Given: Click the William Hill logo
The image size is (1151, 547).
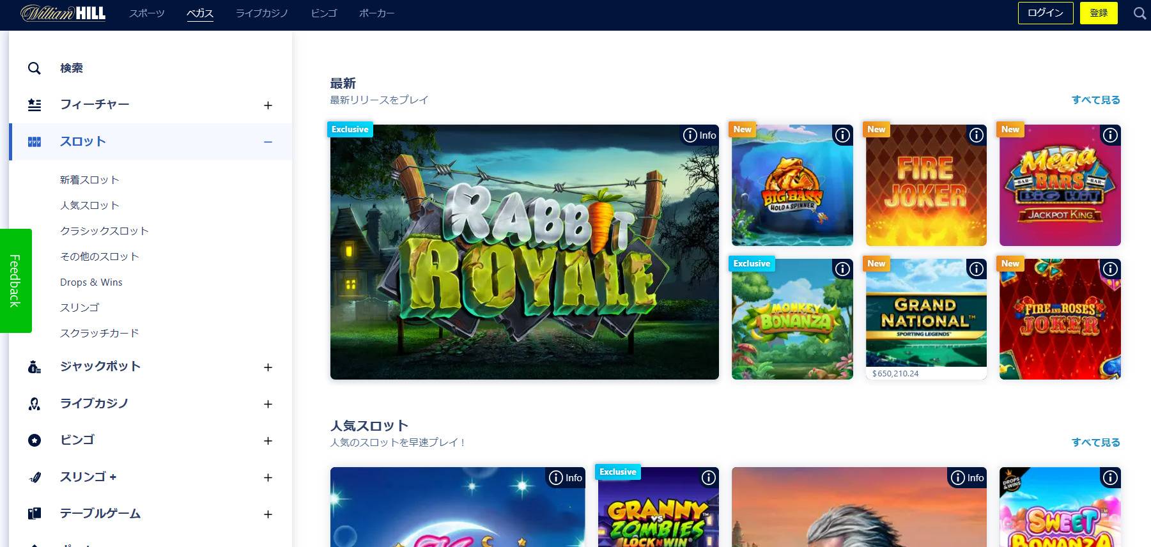Looking at the screenshot, I should [x=63, y=13].
